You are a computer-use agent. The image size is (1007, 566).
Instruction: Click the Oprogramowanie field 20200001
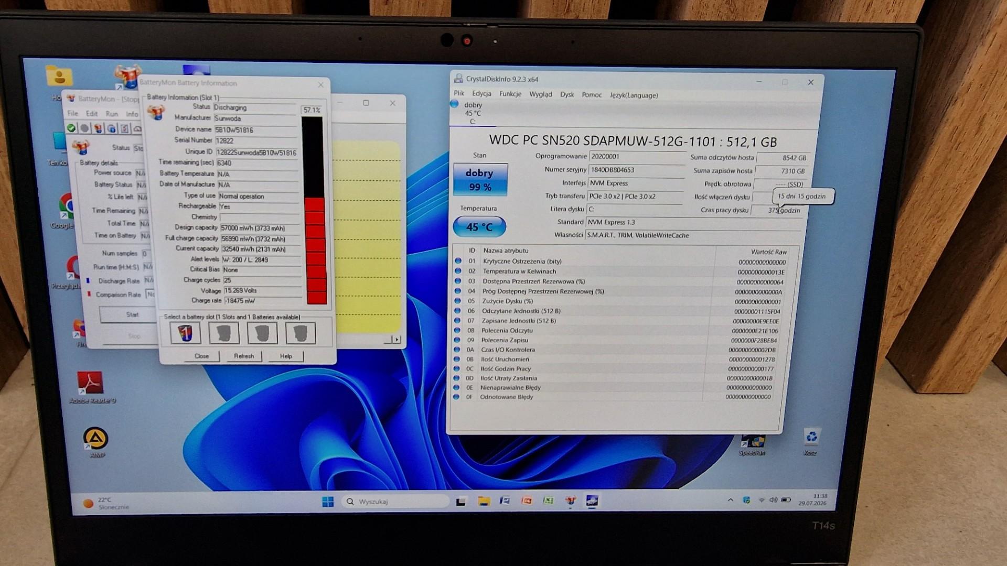pos(637,156)
